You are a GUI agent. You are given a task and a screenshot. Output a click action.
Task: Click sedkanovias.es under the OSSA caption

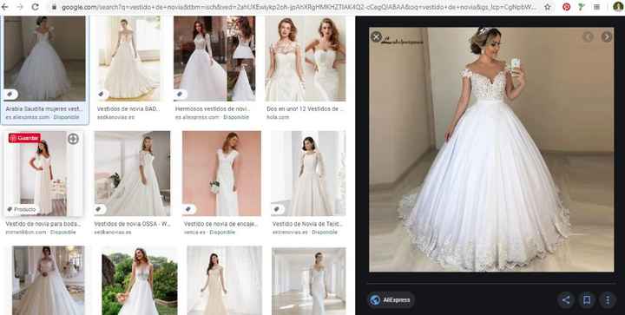point(112,233)
